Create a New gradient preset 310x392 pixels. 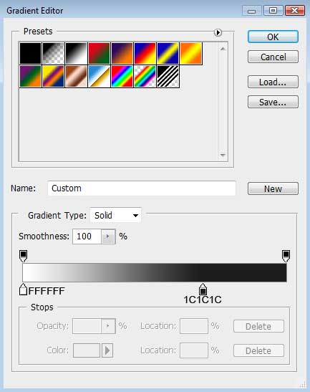[x=273, y=188]
